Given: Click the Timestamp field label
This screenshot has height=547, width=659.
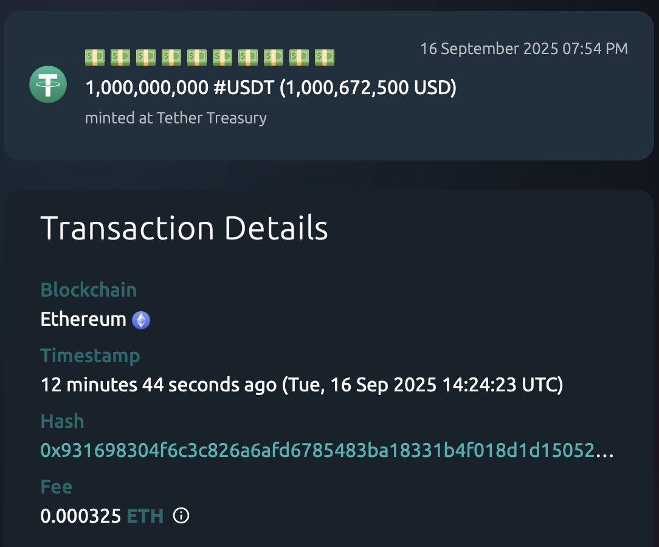Looking at the screenshot, I should pos(90,356).
